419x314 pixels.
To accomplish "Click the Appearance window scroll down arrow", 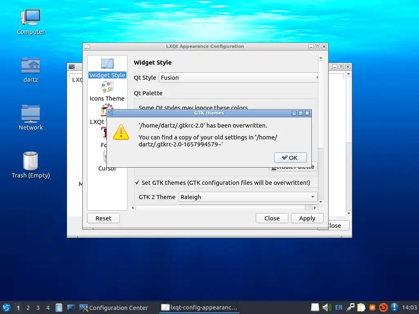I will [321, 202].
